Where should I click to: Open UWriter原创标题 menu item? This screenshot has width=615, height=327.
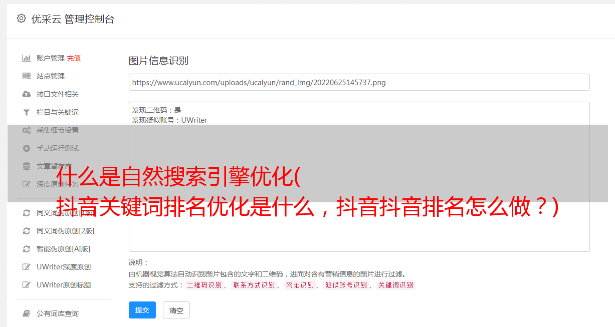[64, 285]
